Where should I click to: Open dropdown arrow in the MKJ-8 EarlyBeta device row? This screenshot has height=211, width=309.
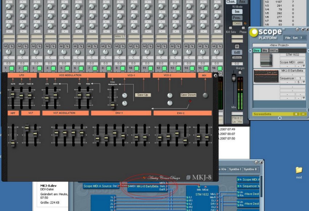click(x=304, y=82)
